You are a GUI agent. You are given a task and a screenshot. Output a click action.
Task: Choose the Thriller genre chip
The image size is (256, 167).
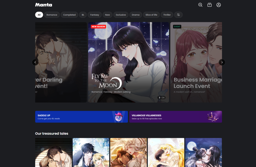pos(167,15)
